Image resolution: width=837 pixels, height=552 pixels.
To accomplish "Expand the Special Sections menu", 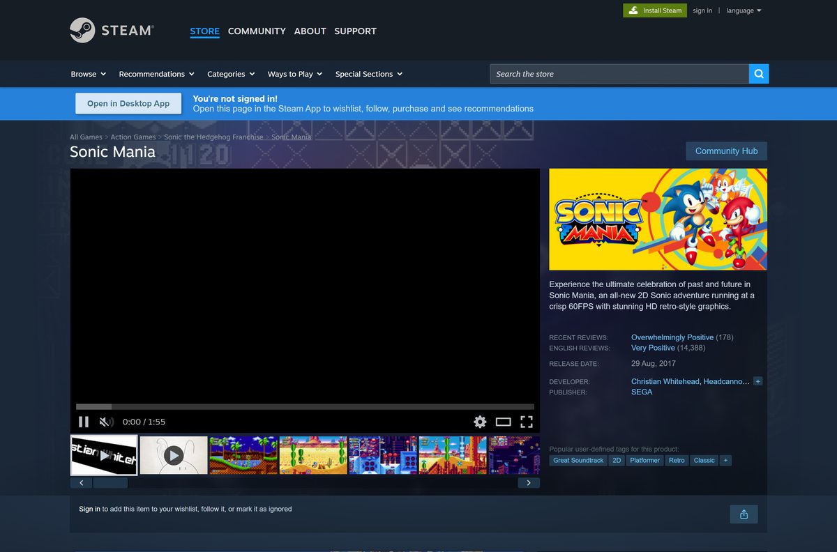I will pos(369,74).
